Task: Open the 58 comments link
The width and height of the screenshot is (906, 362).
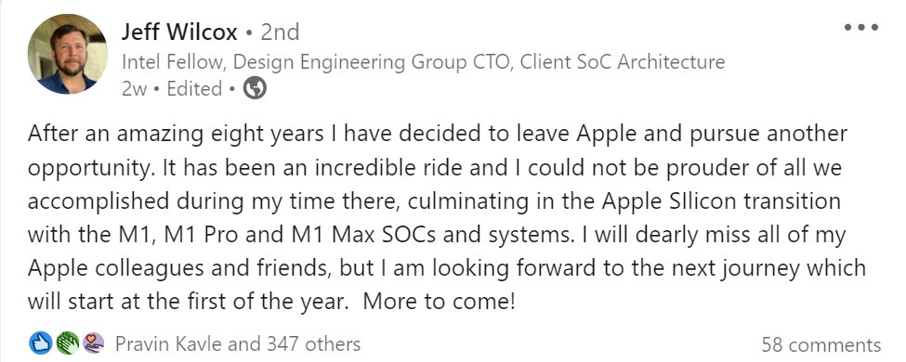Action: [x=821, y=344]
